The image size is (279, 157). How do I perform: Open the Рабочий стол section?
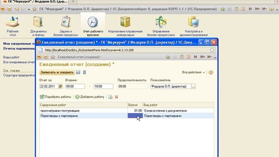[x=13, y=26]
